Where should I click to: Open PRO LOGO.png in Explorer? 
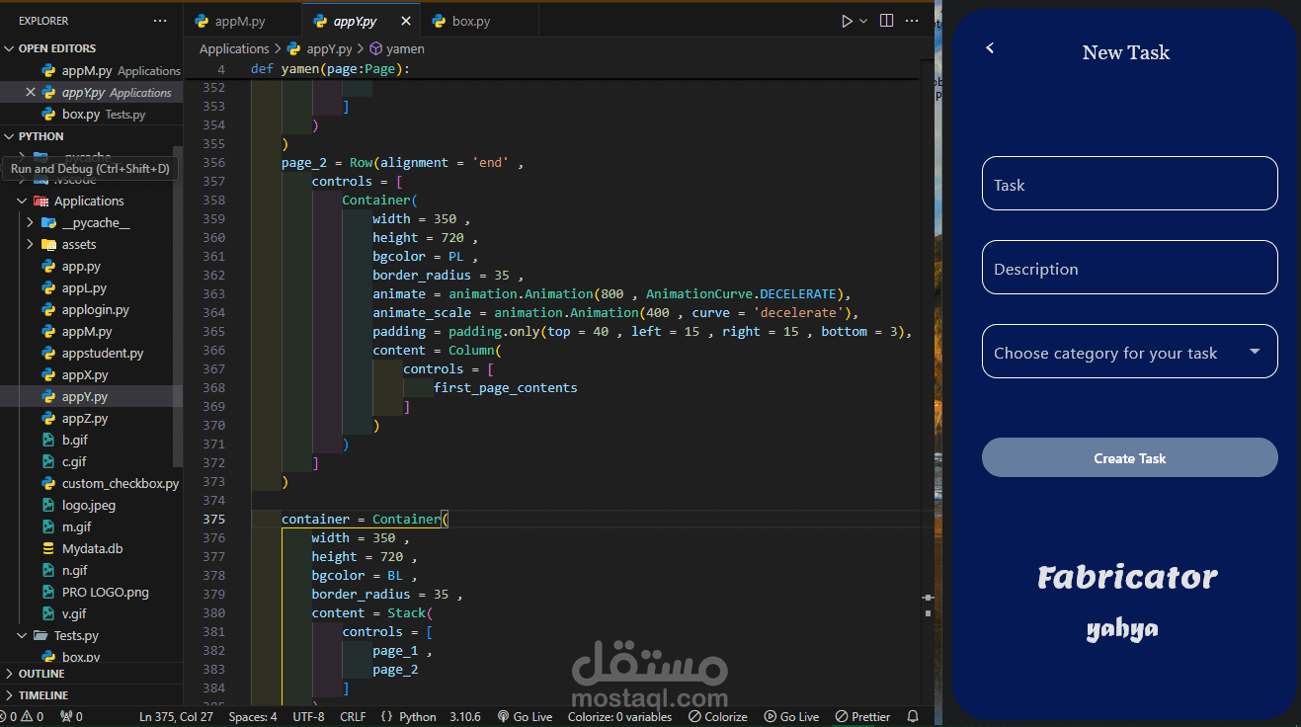coord(105,593)
